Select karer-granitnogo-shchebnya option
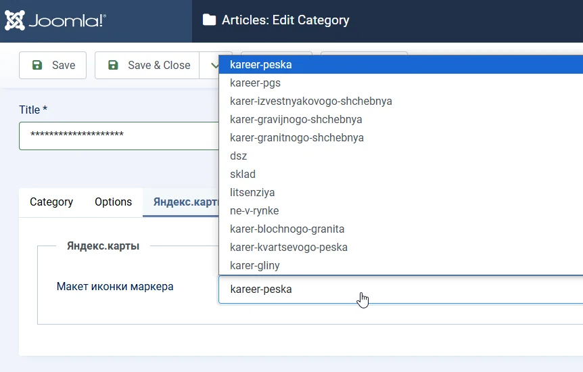583x372 pixels. point(296,138)
